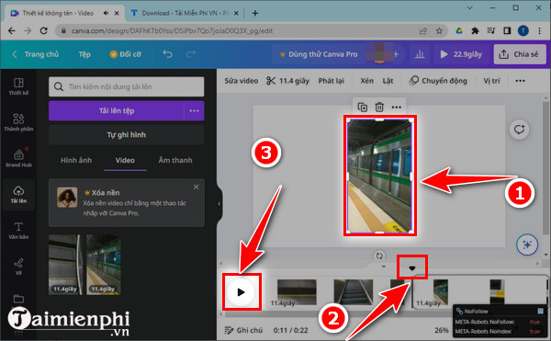Open the Tải lên uploads panel
The height and width of the screenshot is (341, 551).
(18, 195)
